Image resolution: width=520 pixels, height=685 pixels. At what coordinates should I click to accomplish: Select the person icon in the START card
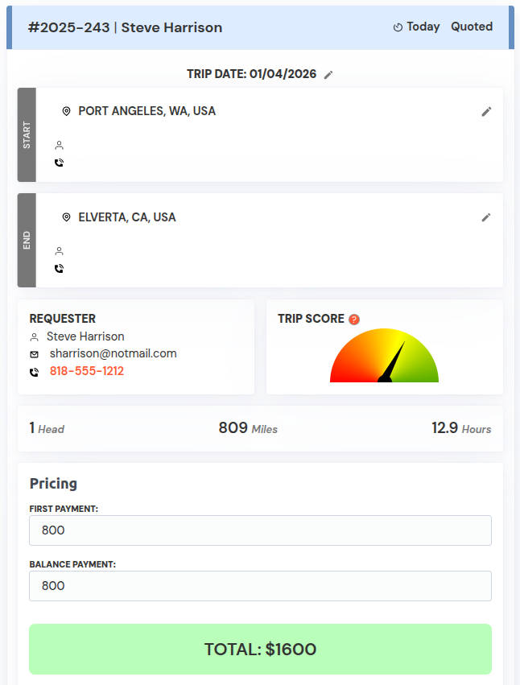[x=59, y=145]
